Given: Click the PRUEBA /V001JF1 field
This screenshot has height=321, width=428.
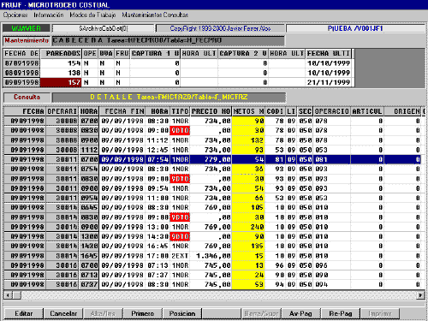Looking at the screenshot, I should pos(355,28).
